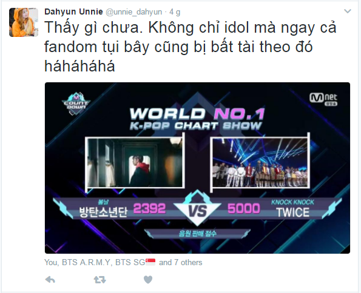Expand the tweet options chevron menu
Image resolution: width=361 pixels, height=293 pixels.
tap(348, 11)
